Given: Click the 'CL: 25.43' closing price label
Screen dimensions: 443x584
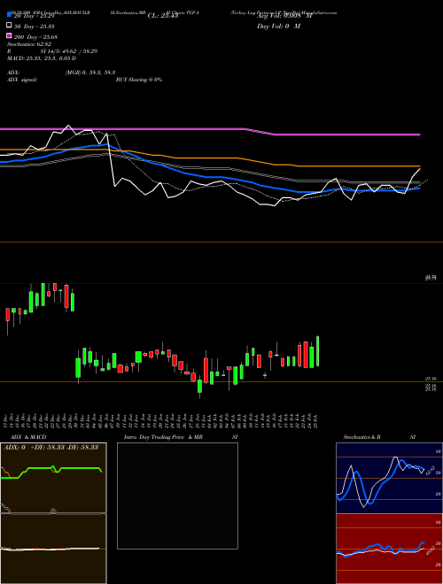Looking at the screenshot, I should [x=165, y=16].
